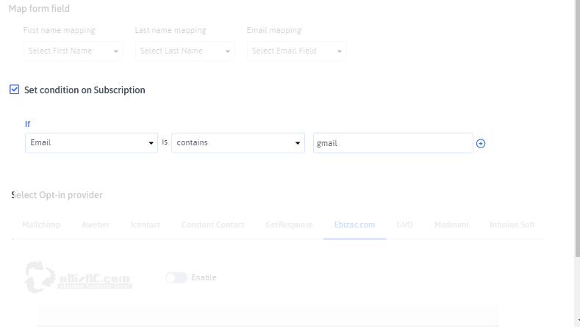Click the plus icon to add condition

481,144
